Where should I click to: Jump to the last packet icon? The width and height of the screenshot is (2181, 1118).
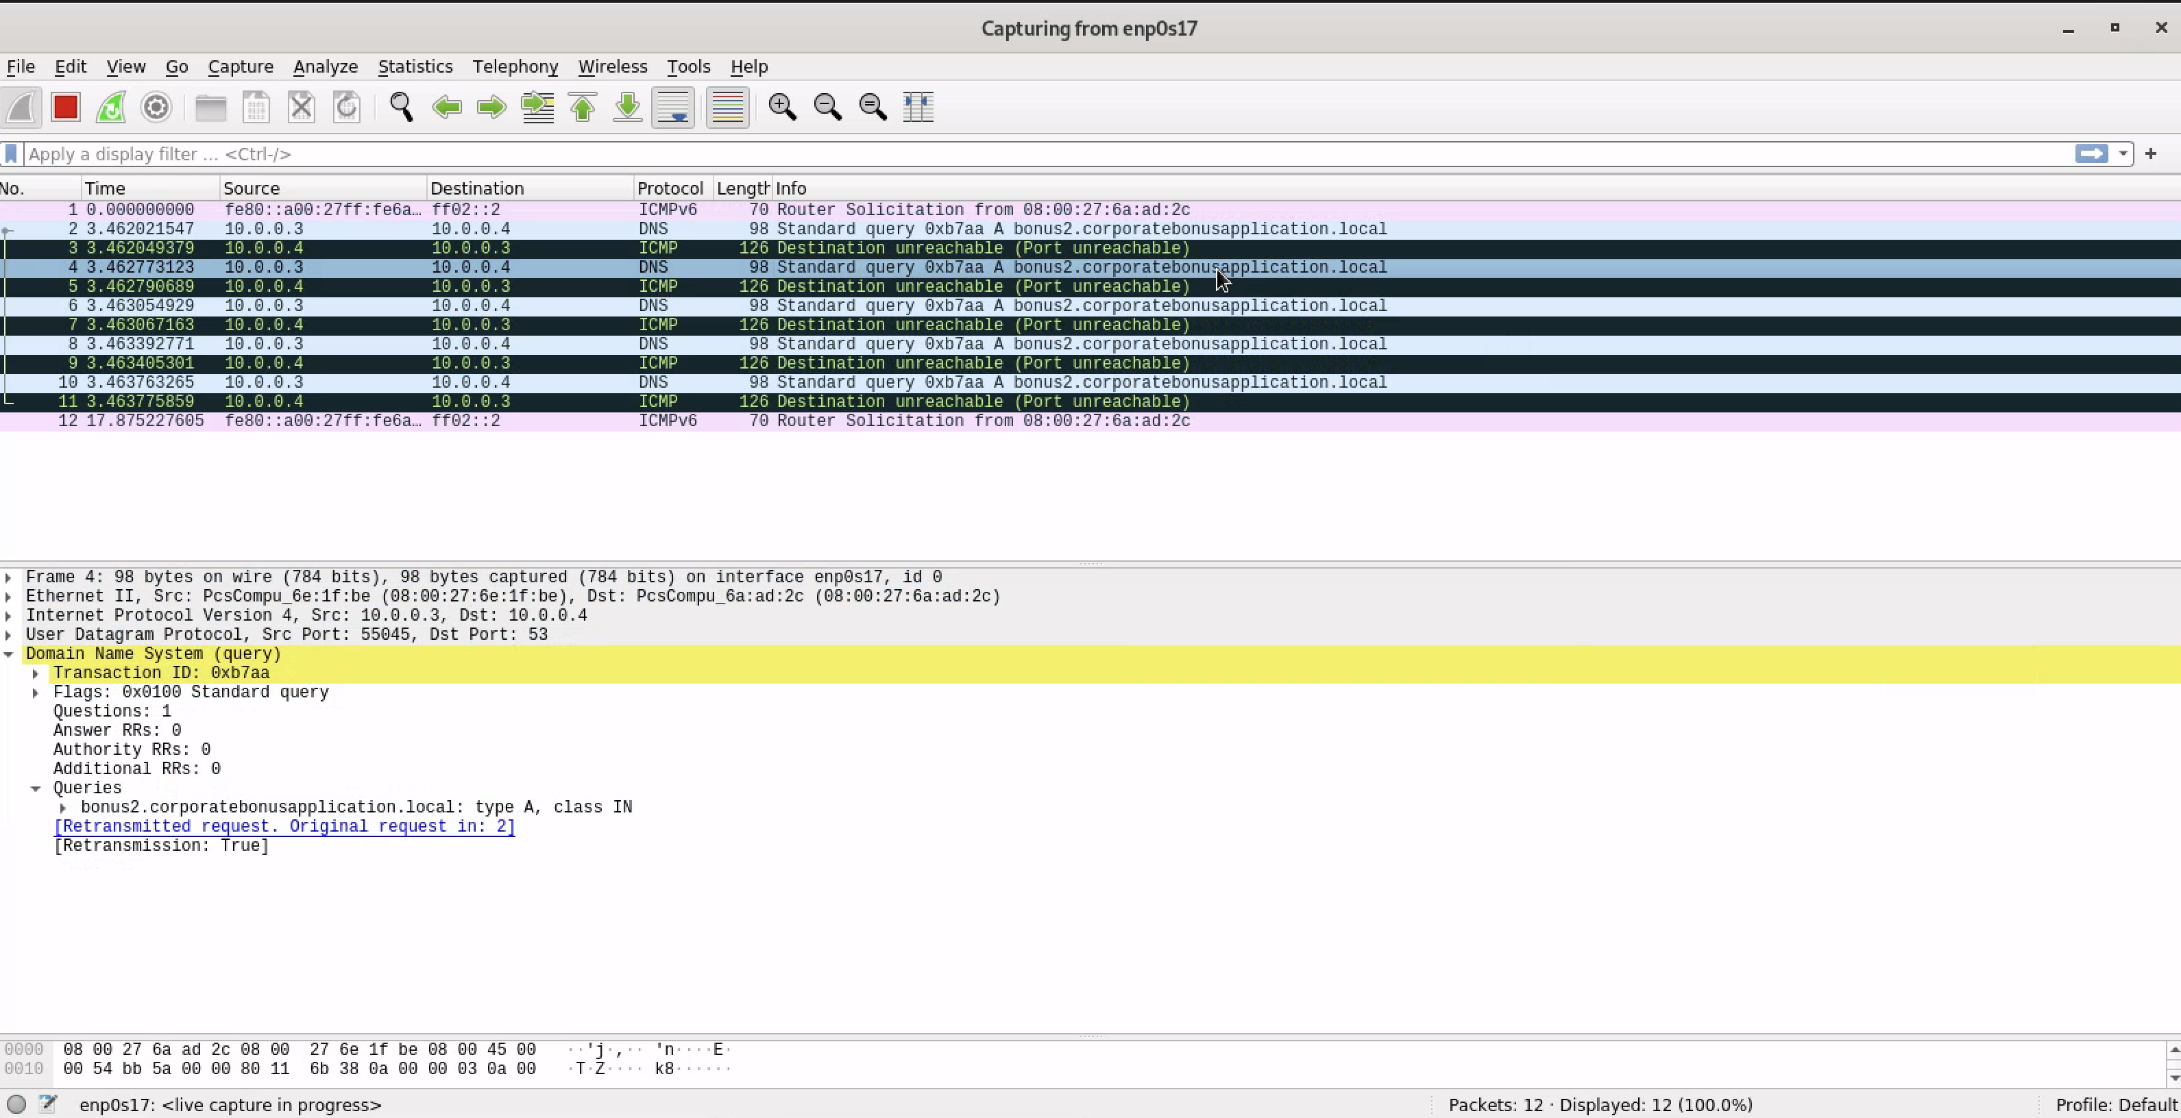point(627,108)
